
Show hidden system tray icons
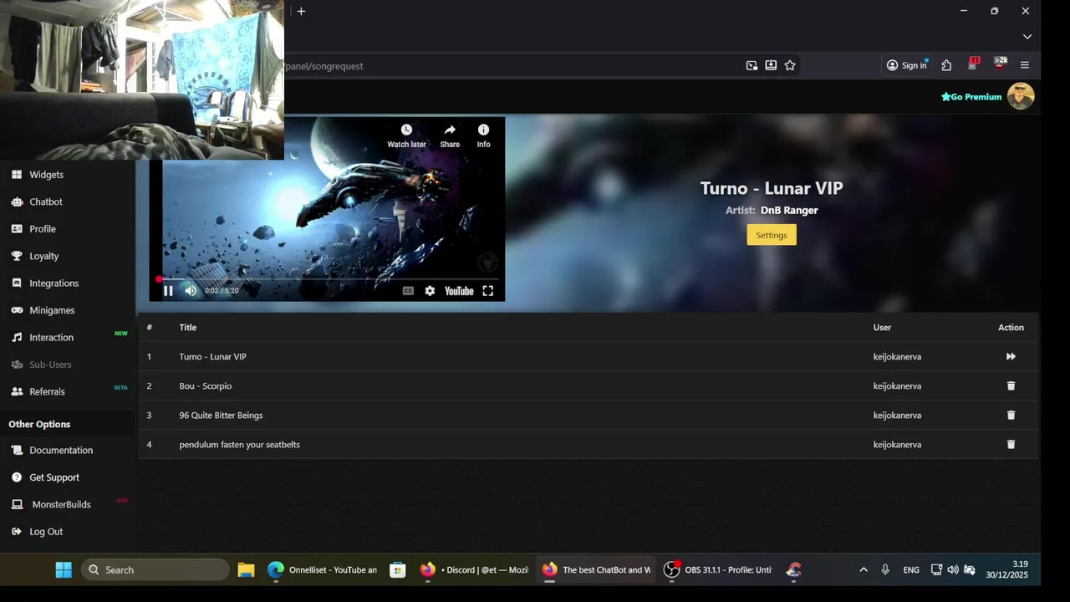(x=864, y=569)
